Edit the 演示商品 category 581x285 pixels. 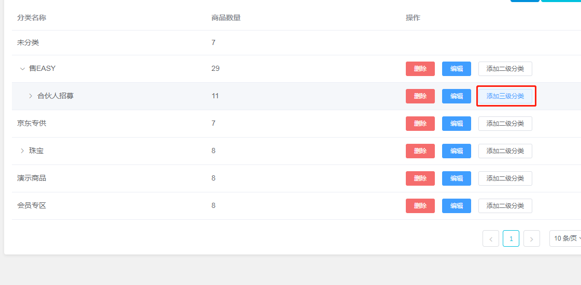(x=457, y=178)
